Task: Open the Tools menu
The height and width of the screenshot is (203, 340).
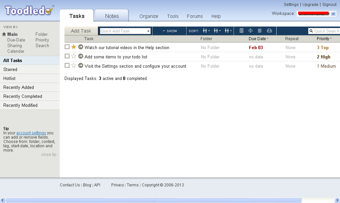Action: point(173,17)
